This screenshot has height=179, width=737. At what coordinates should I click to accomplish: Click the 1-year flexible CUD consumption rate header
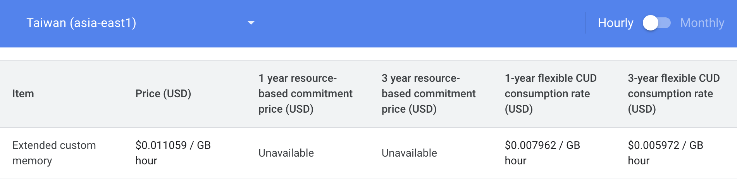click(551, 94)
